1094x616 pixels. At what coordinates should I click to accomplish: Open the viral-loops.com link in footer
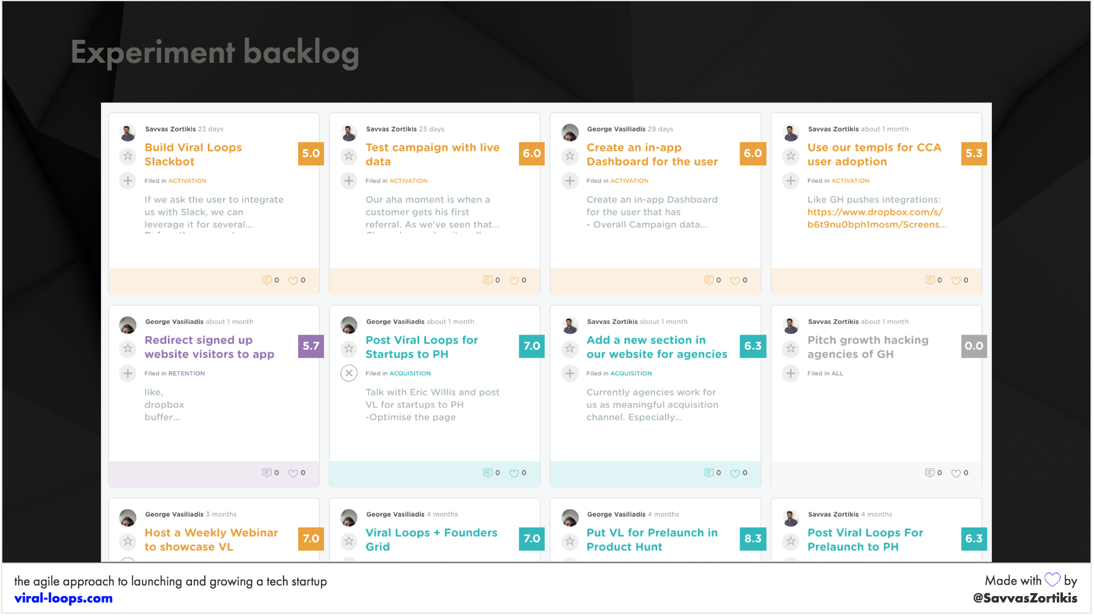[63, 598]
